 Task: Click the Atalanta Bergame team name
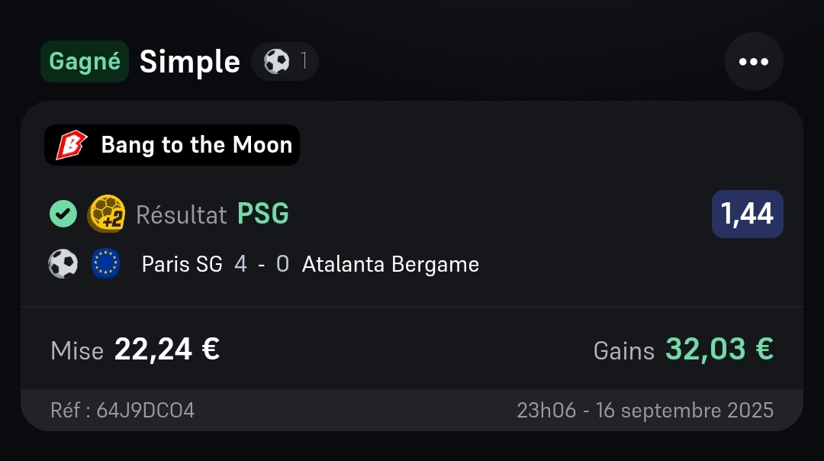pos(391,265)
